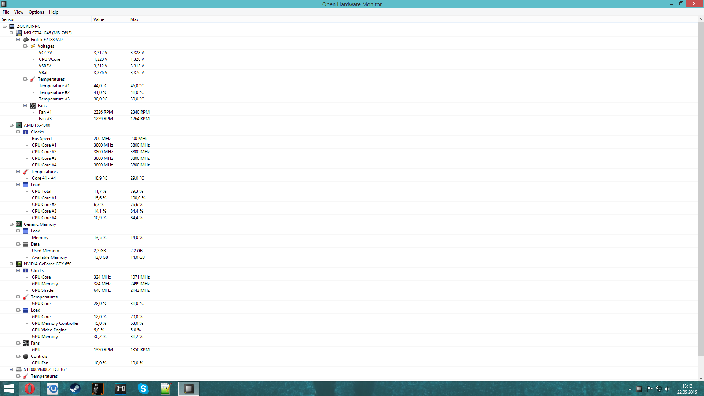Collapse the mainboard Fans section

(x=25, y=106)
